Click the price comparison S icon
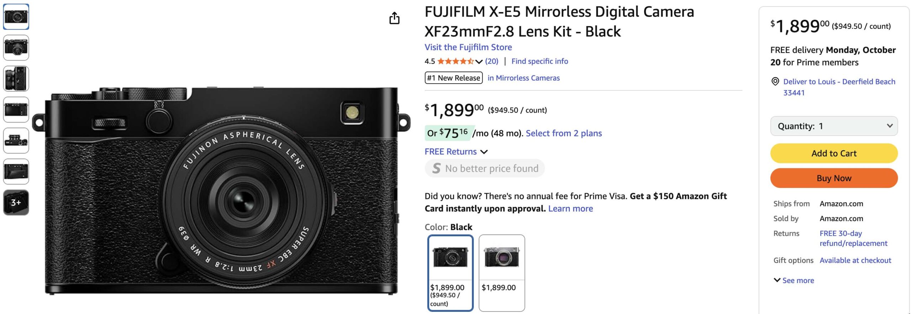The image size is (911, 314). point(436,168)
